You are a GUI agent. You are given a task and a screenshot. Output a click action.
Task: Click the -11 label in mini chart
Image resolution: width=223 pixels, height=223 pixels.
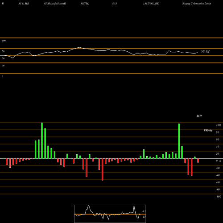click(144, 211)
